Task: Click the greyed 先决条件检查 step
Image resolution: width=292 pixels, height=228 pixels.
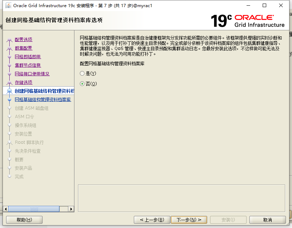Action: (x=28, y=151)
